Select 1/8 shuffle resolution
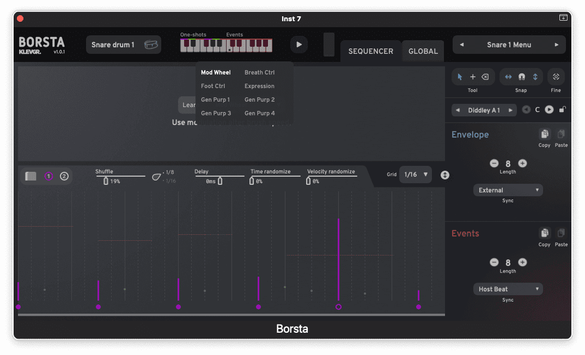This screenshot has height=355, width=585. click(170, 172)
